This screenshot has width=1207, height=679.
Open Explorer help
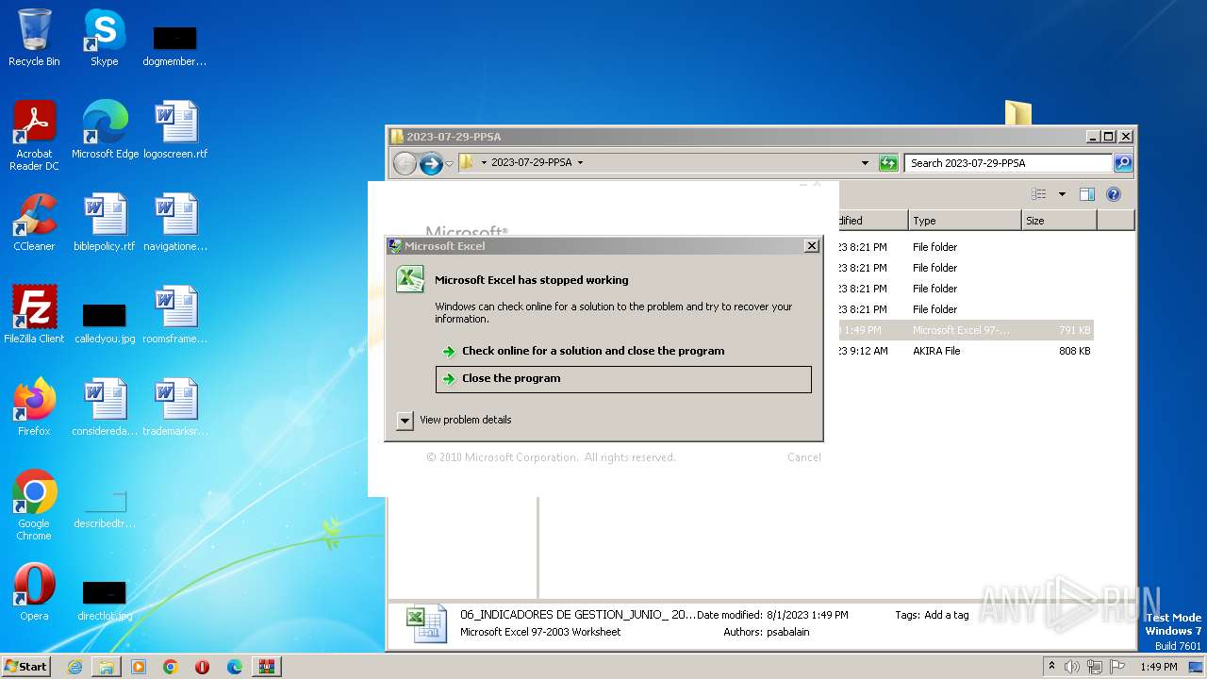coord(1113,194)
